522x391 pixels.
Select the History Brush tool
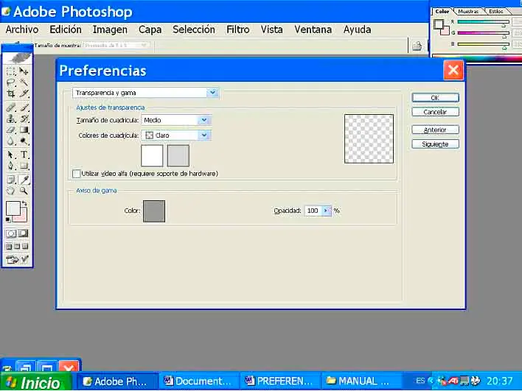(24, 119)
